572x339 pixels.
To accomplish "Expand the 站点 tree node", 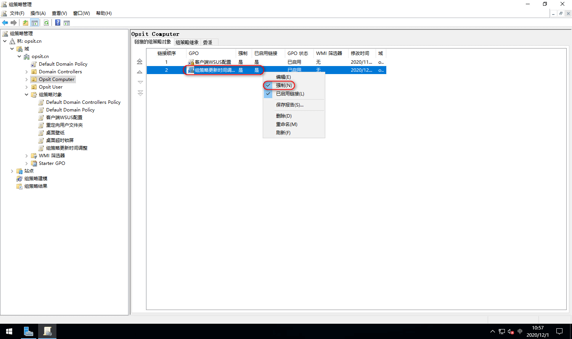I will pos(12,171).
